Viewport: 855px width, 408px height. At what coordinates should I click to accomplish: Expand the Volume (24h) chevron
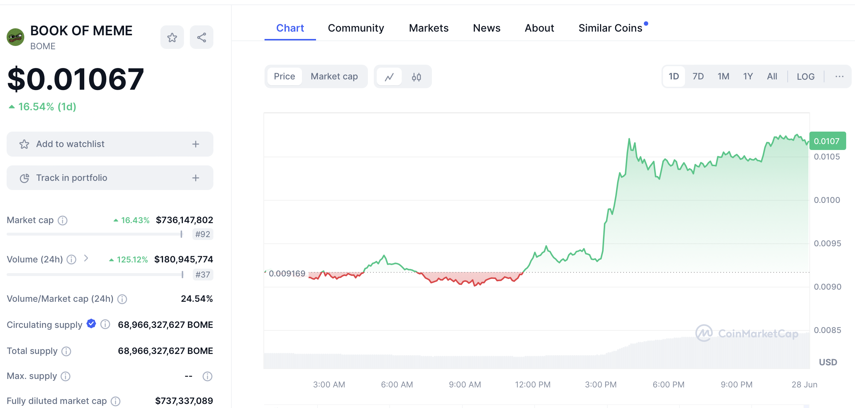(x=86, y=258)
